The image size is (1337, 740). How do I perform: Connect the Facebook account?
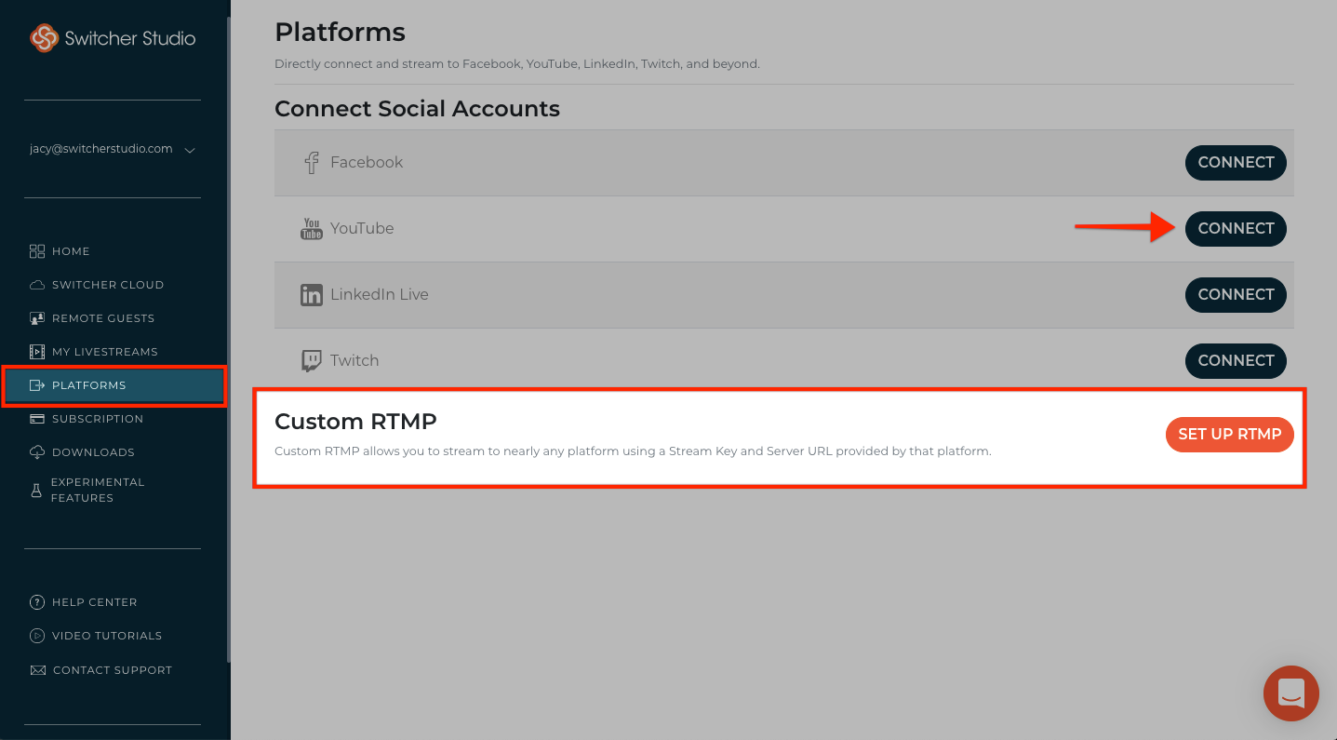[1236, 163]
